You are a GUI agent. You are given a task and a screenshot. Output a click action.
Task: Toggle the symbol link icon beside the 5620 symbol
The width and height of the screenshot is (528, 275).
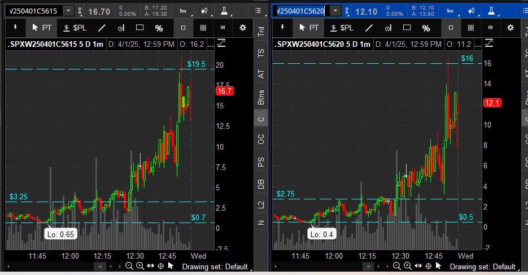pyautogui.click(x=347, y=11)
